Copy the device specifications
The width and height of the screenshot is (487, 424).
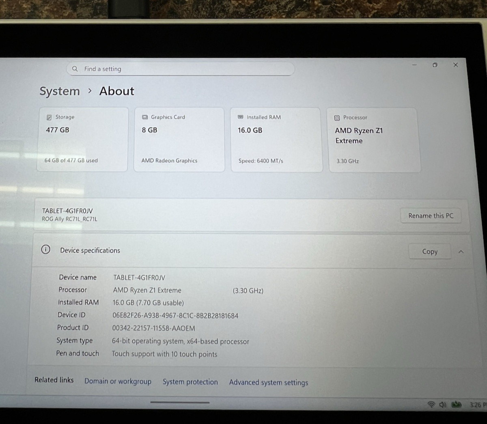(x=430, y=252)
